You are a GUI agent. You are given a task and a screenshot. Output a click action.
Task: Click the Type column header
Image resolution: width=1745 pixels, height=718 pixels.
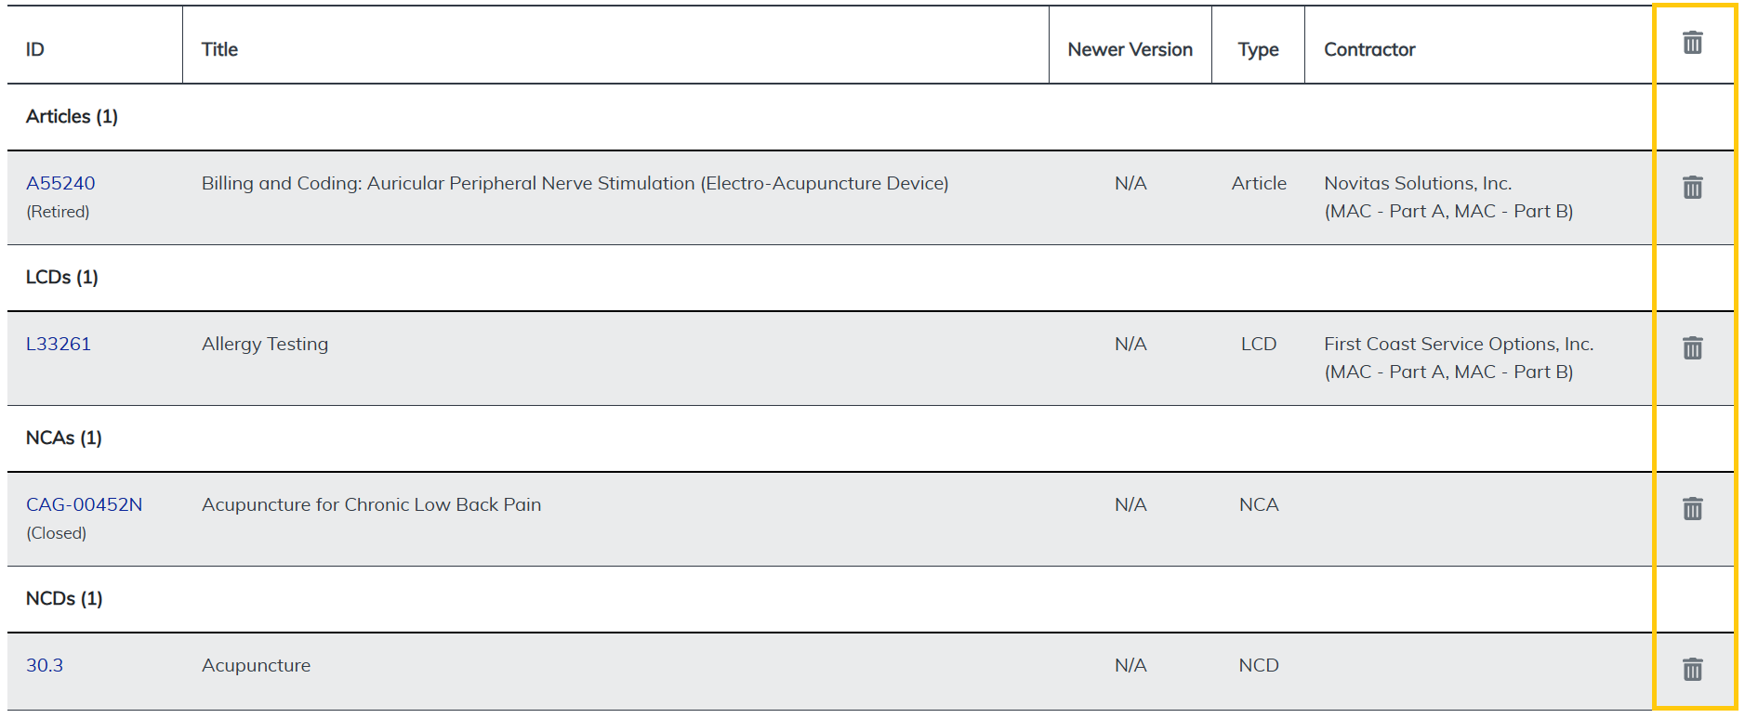click(x=1258, y=49)
